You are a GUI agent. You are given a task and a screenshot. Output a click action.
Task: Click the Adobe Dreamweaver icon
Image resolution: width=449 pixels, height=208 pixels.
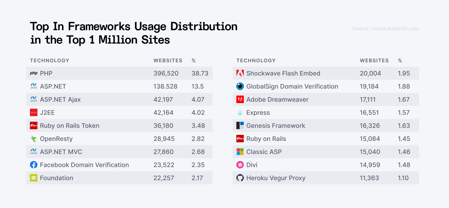[240, 100]
